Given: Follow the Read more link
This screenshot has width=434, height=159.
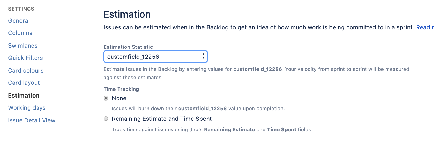Looking at the screenshot, I should [425, 27].
